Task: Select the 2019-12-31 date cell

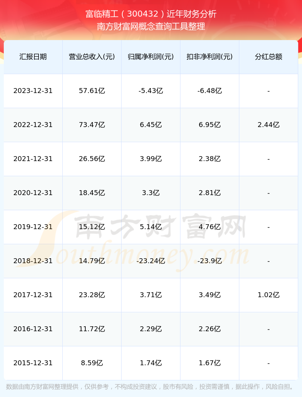Action: (33, 227)
